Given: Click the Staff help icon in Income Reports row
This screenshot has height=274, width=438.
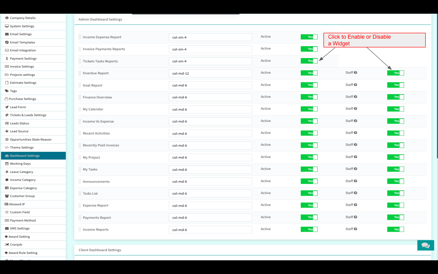Looking at the screenshot, I should point(355,229).
